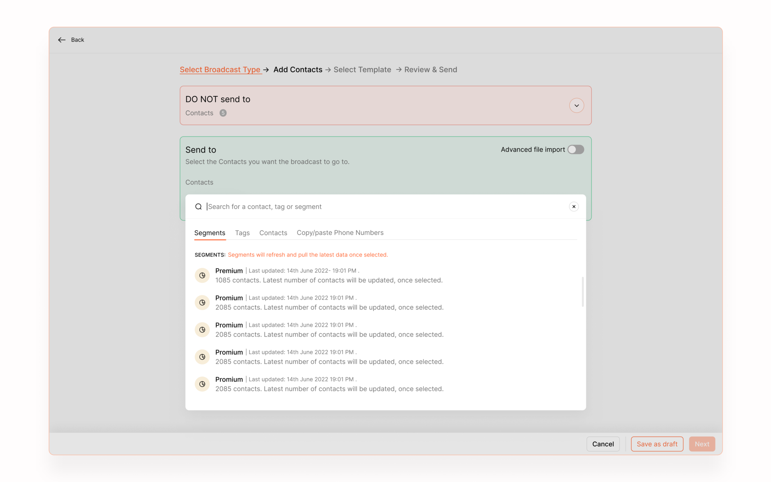
Task: Click the 1085 contacts description line
Action: (329, 280)
